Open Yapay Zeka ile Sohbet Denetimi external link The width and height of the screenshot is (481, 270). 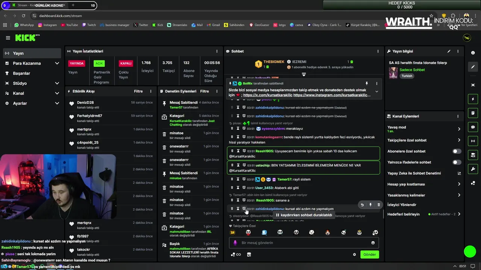tap(459, 173)
